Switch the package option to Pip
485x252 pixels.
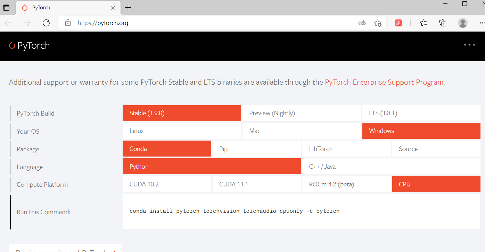(x=256, y=149)
